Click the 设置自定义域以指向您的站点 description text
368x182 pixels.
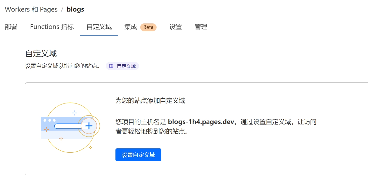coord(62,66)
